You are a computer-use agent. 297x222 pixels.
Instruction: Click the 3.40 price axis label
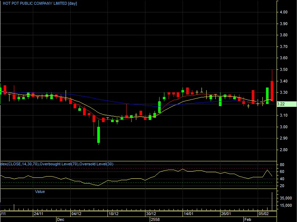coord(284,81)
